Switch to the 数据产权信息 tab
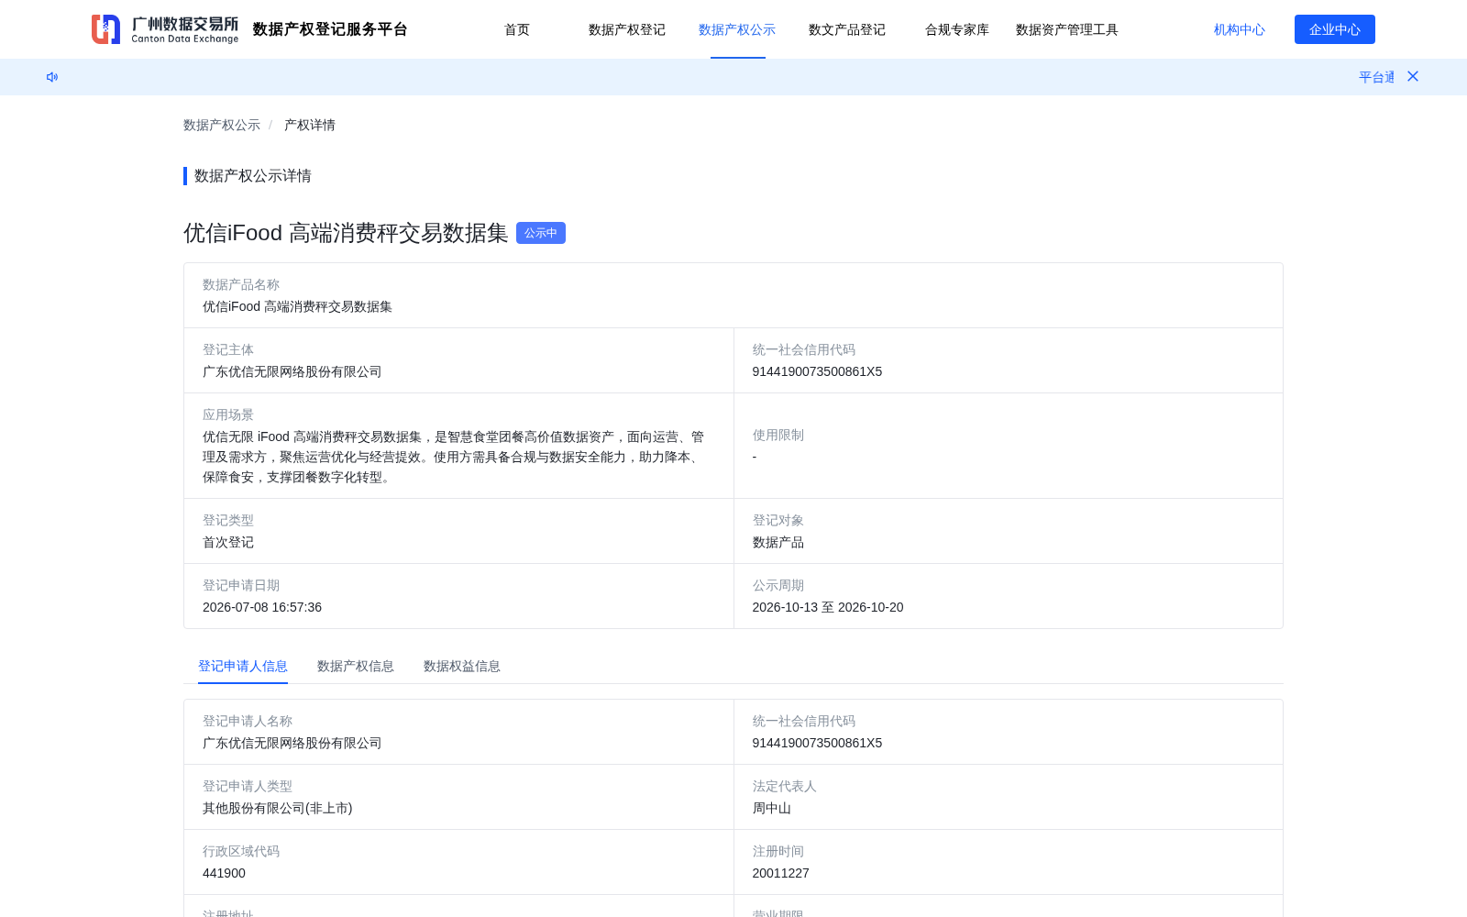Viewport: 1467px width, 917px height. point(356,666)
